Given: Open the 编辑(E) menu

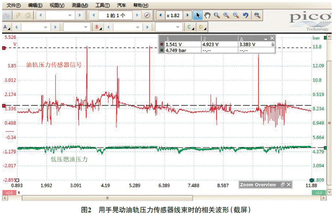Looking at the screenshot, I should pos(35,5).
